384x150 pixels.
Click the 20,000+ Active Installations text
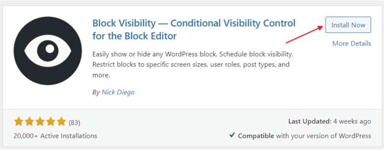click(55, 136)
